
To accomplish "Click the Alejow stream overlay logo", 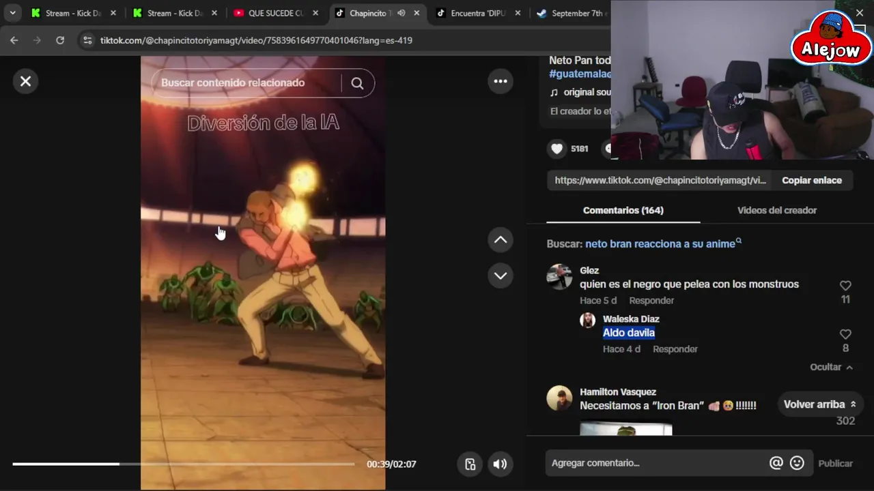I will tap(831, 39).
